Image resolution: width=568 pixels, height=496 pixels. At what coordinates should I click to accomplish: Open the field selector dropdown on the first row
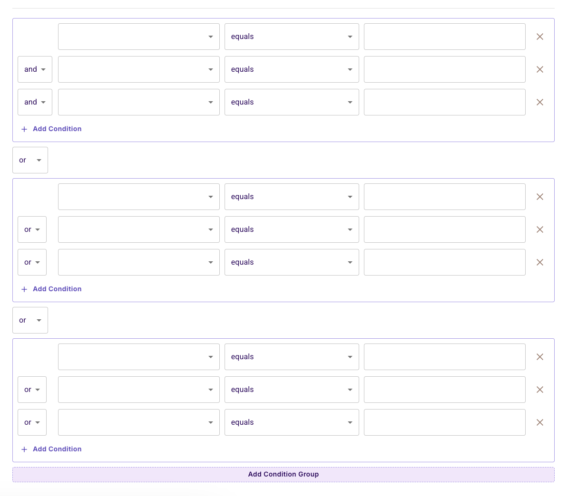pos(138,37)
